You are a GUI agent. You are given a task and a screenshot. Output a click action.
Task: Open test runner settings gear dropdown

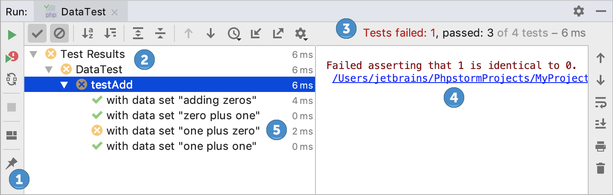point(301,33)
